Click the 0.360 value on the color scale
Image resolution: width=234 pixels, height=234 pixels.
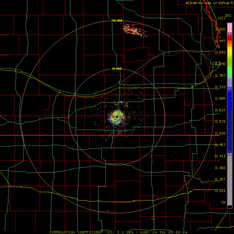click(220, 168)
